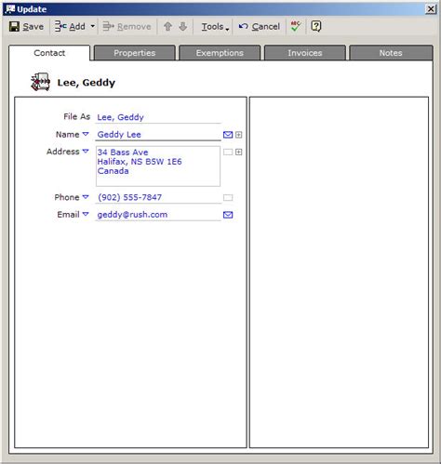The width and height of the screenshot is (441, 464).
Task: Switch to the Contact tab
Action: point(49,53)
